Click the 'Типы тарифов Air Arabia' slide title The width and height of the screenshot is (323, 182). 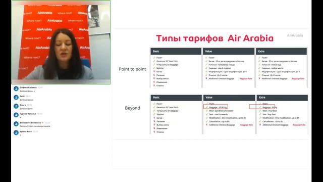214,38
